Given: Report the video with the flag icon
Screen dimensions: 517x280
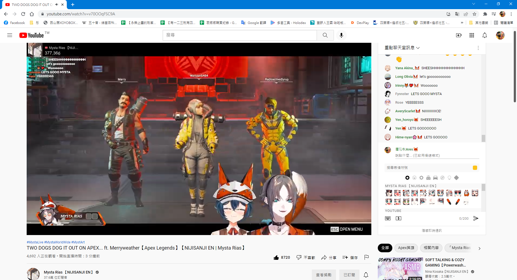Looking at the screenshot, I should 366,257.
